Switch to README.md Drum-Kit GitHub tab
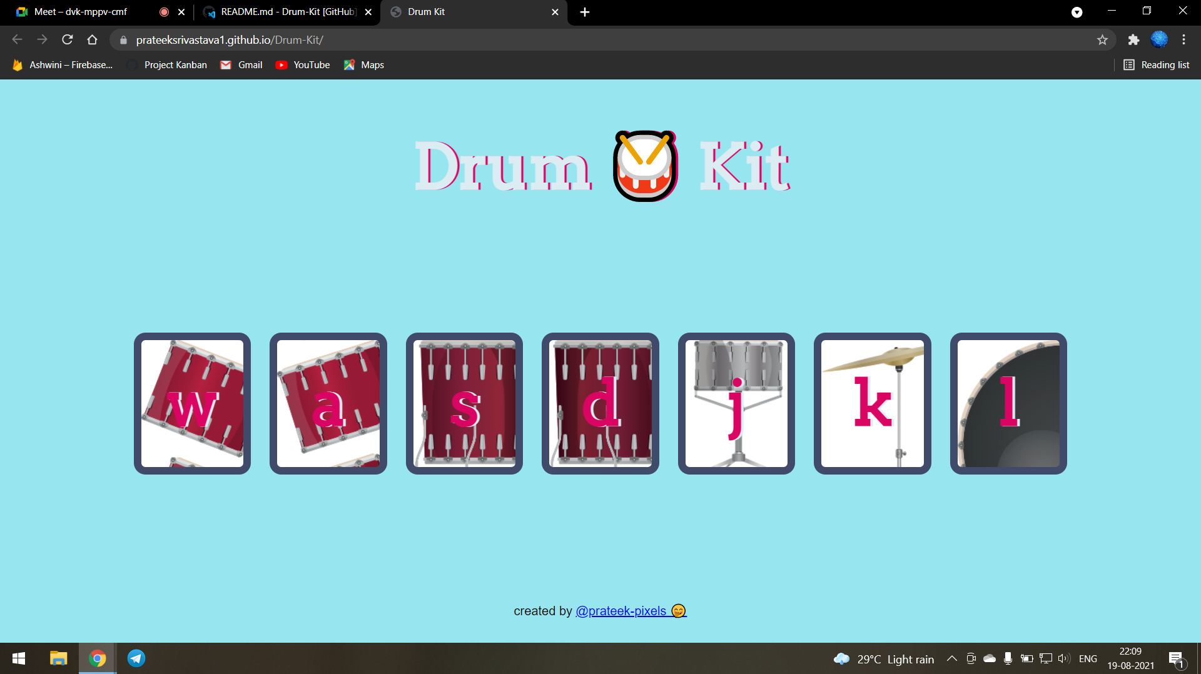Image resolution: width=1201 pixels, height=674 pixels. click(x=288, y=12)
